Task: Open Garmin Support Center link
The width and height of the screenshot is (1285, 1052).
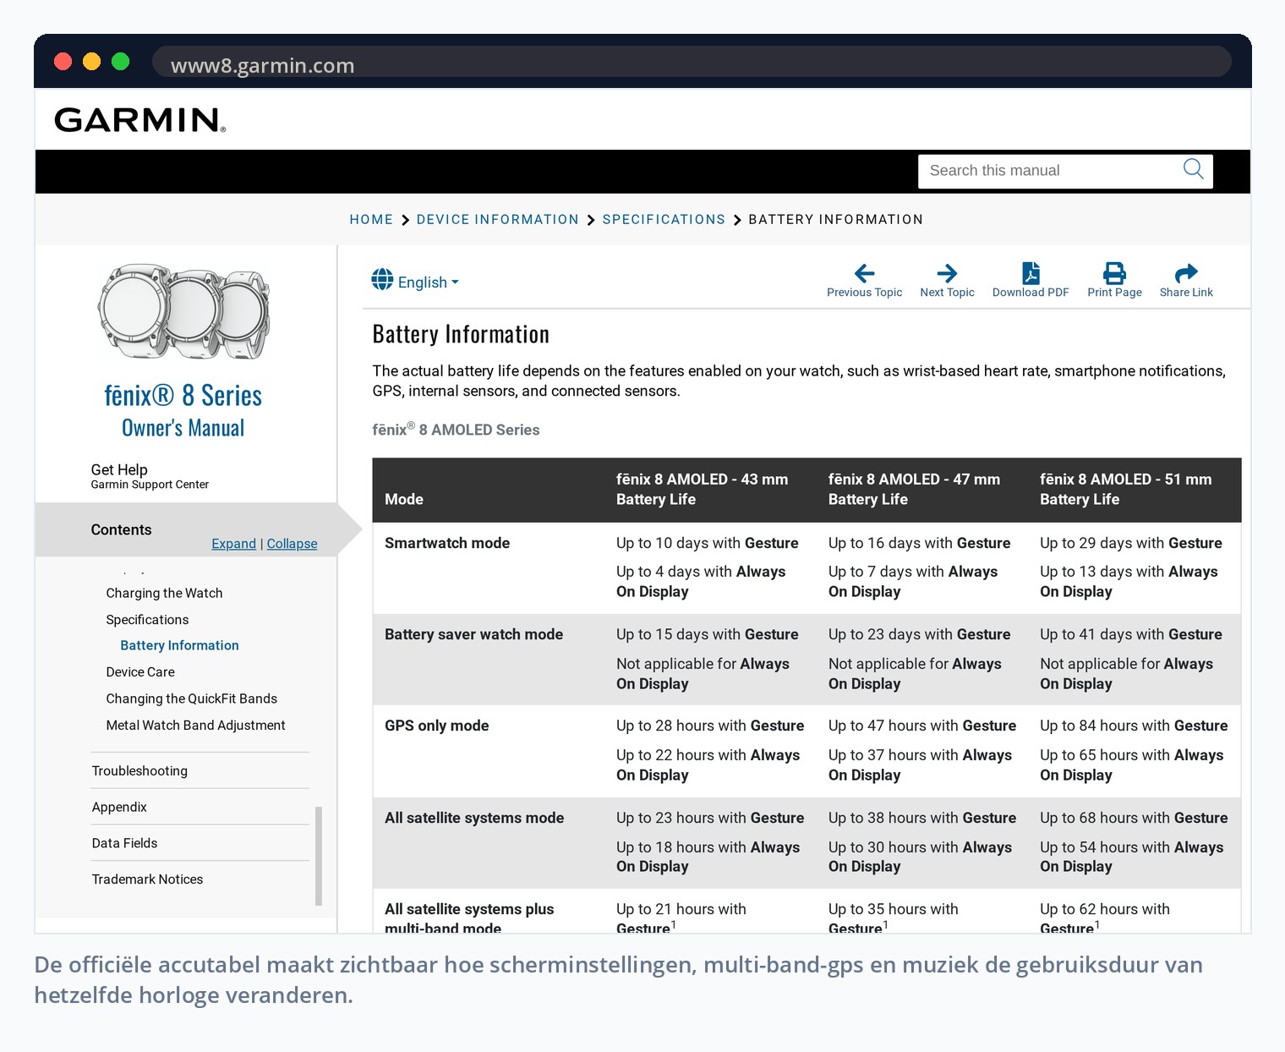Action: (150, 485)
